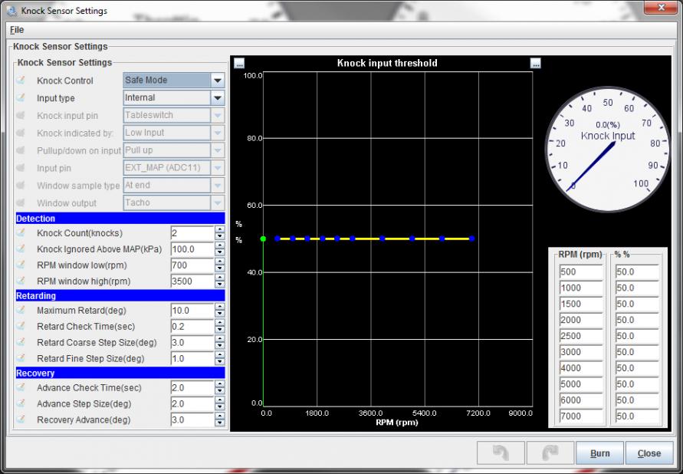Click the icon next to Knock Count(knocks)
The height and width of the screenshot is (474, 683).
[21, 233]
